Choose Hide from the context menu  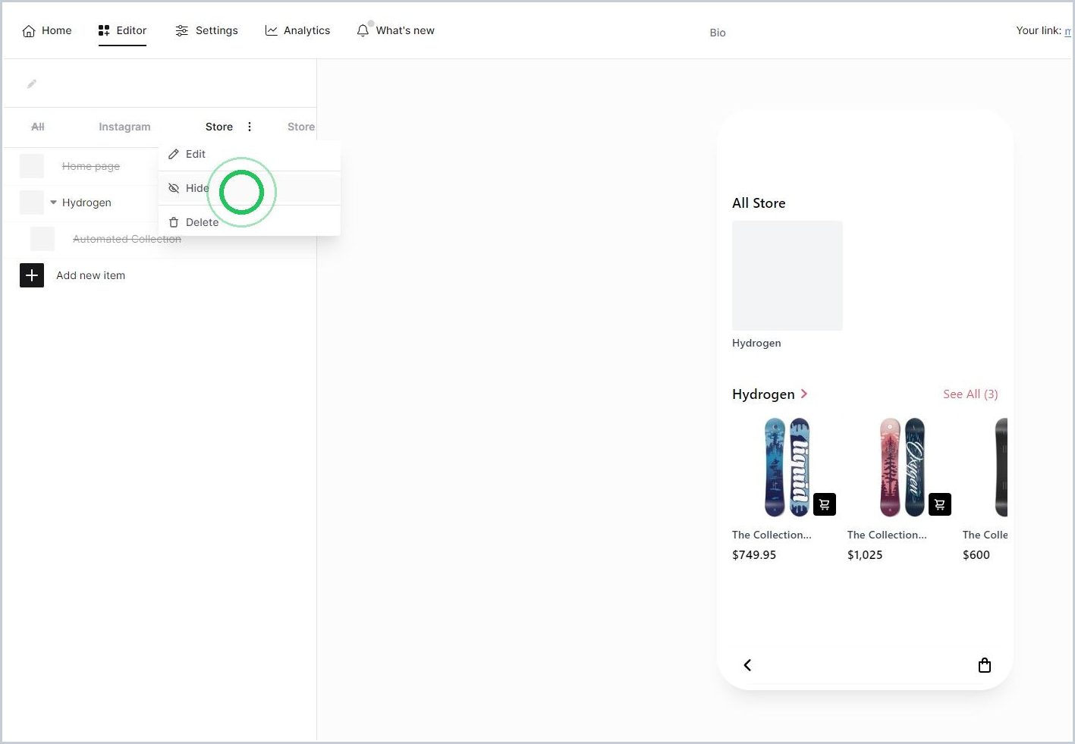tap(250, 188)
